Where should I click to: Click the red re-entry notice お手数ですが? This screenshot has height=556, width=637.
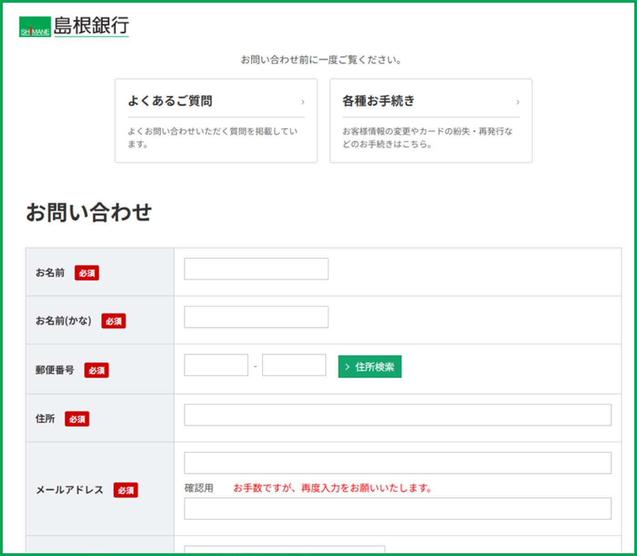tap(333, 488)
